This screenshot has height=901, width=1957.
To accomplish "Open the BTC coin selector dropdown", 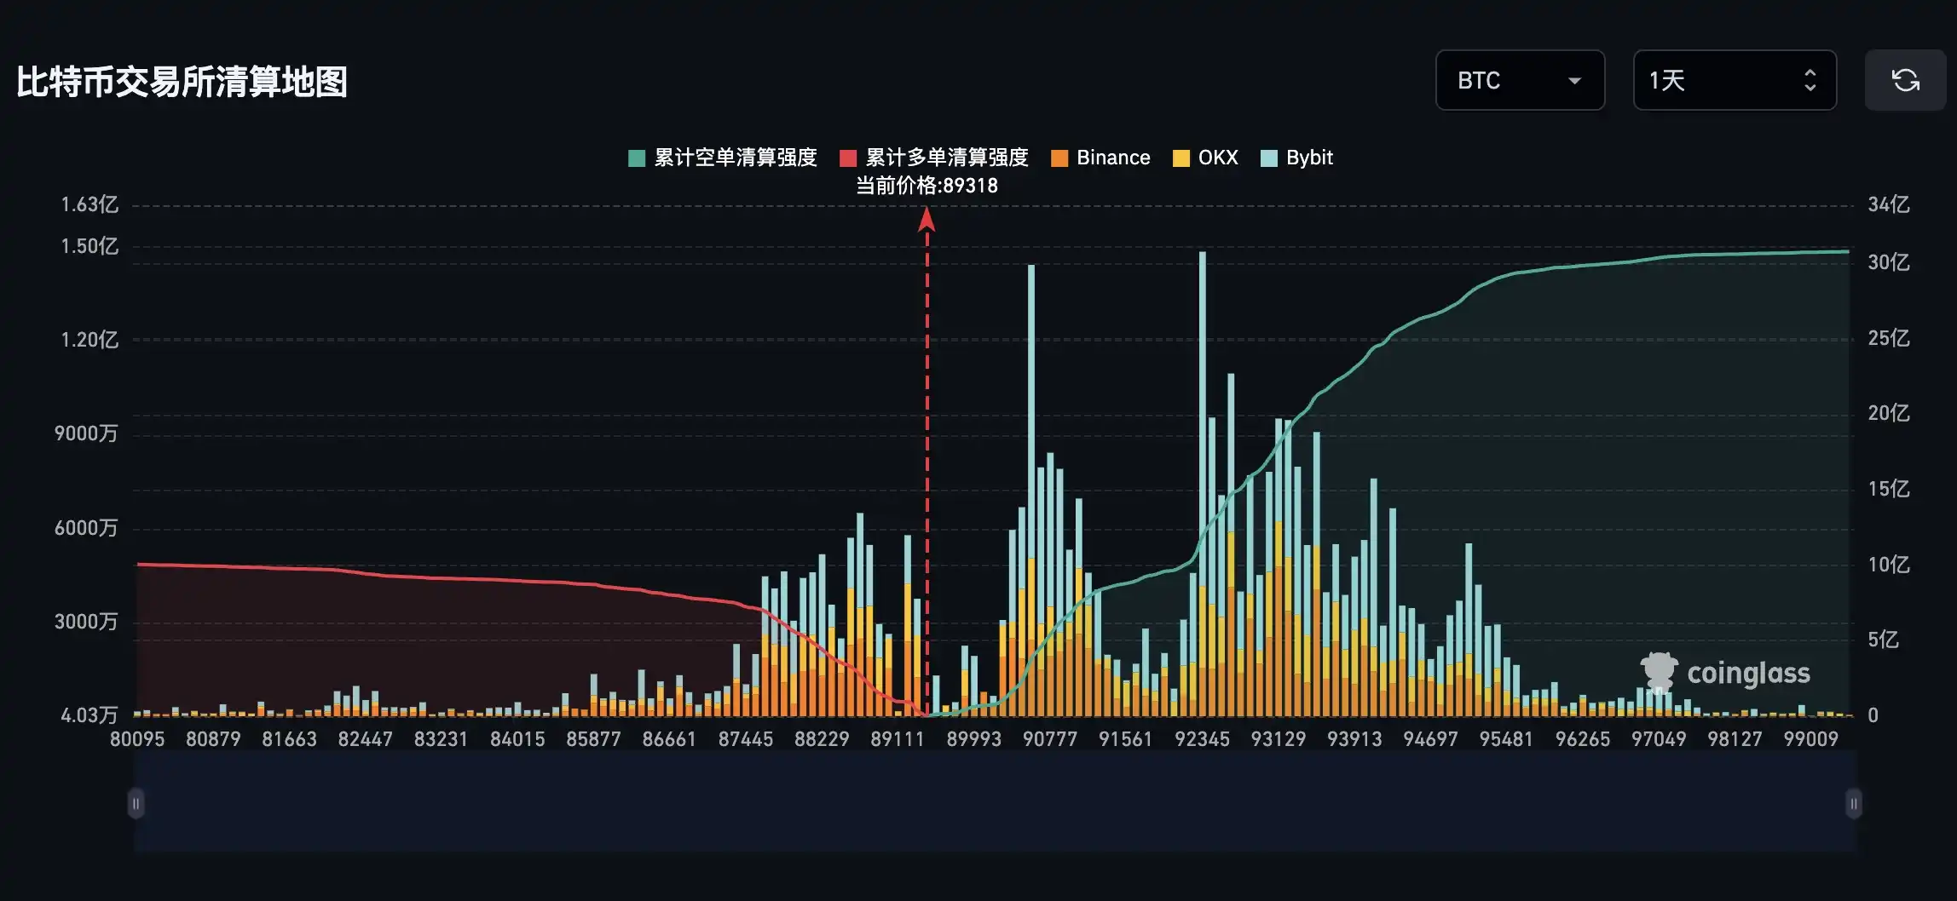I will pyautogui.click(x=1520, y=81).
